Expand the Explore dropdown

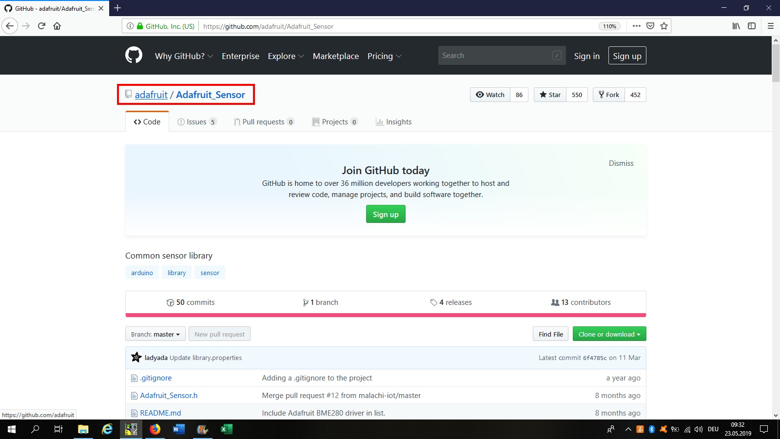(286, 56)
